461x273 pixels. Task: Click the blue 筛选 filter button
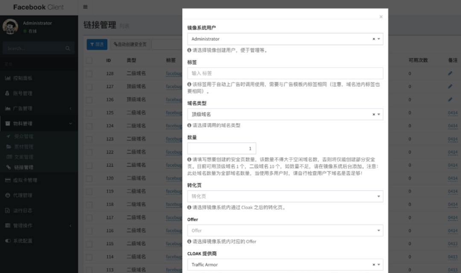click(x=97, y=44)
